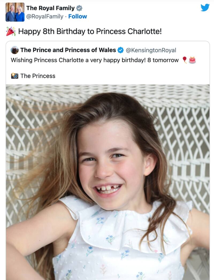
Task: Click verified badge beside The Royal Family
Action: (79, 8)
